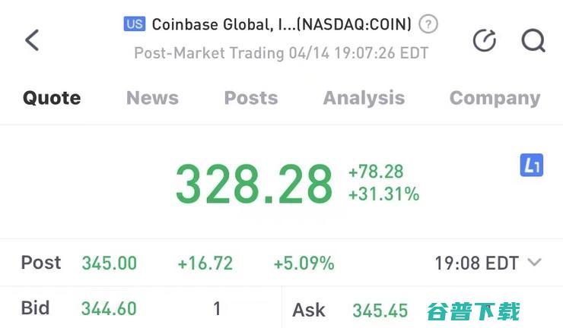Tap the blue US market badge
This screenshot has height=328, width=563.
tap(135, 24)
